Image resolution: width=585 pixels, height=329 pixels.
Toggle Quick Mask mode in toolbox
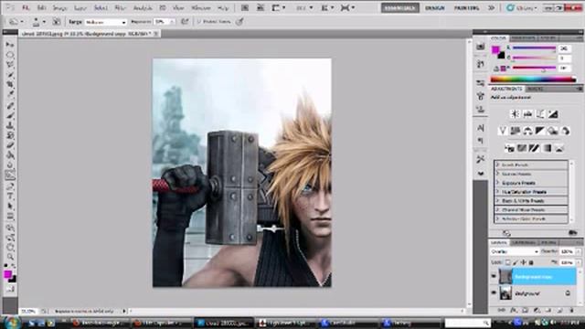point(10,289)
